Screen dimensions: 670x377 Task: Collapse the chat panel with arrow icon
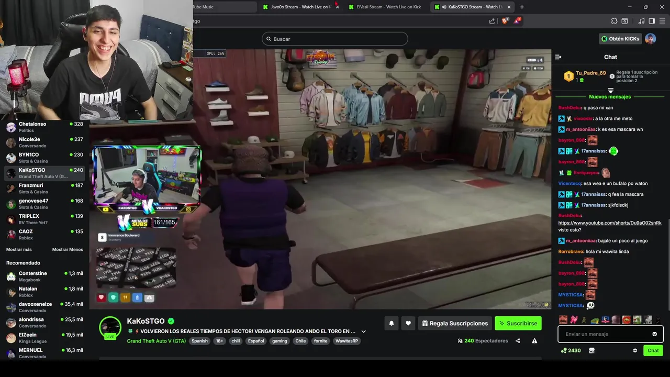click(558, 57)
